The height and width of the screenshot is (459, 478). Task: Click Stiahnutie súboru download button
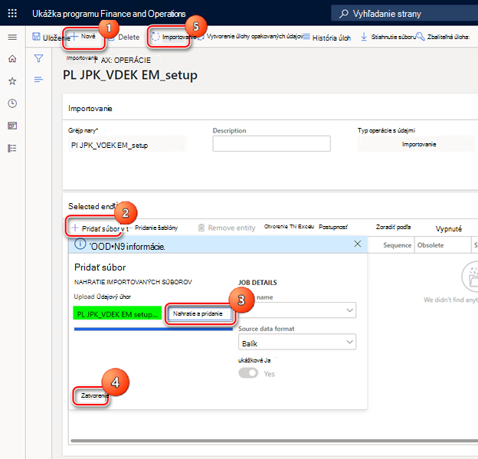(388, 37)
